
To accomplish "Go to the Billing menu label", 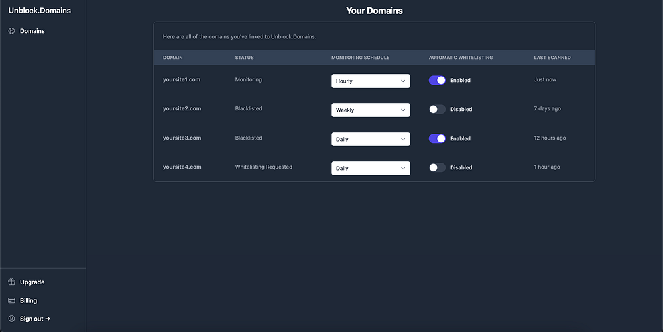I will (29, 300).
